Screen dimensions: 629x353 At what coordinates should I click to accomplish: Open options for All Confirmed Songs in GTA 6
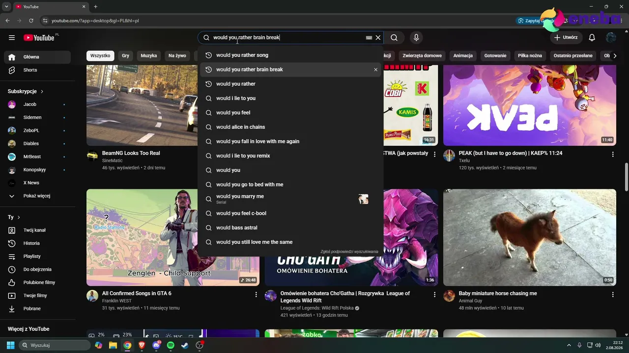coord(256,294)
